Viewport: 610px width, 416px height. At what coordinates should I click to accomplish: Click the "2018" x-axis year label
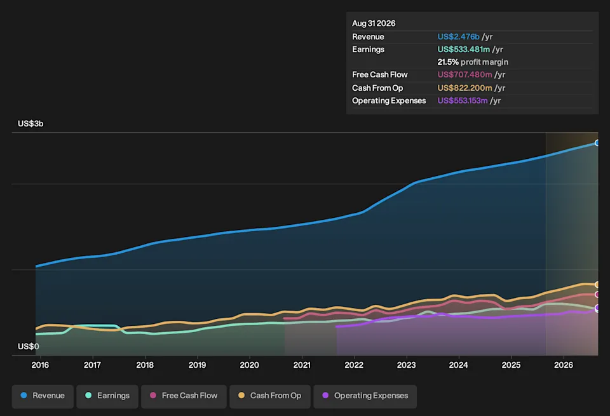pos(145,365)
